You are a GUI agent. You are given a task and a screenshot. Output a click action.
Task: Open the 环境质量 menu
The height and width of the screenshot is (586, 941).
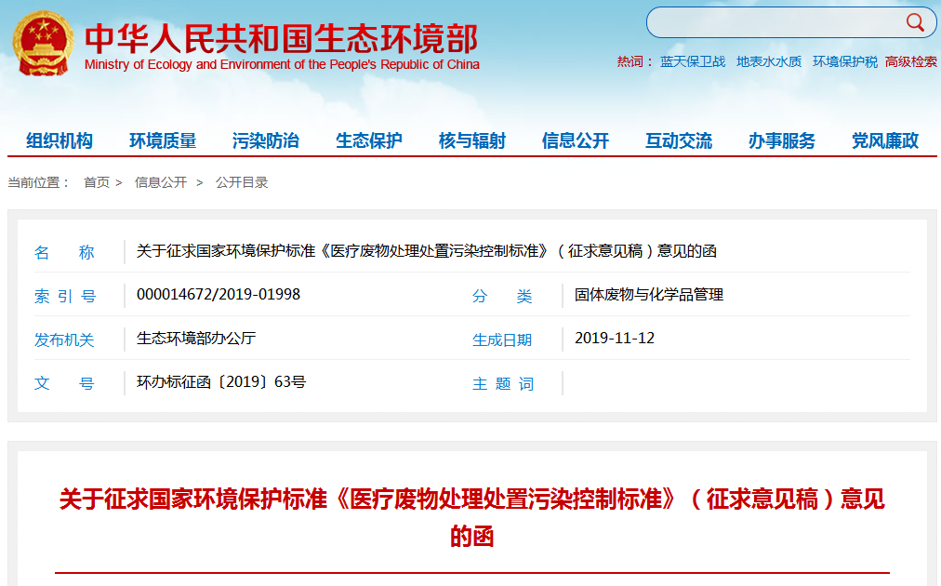[x=163, y=140]
